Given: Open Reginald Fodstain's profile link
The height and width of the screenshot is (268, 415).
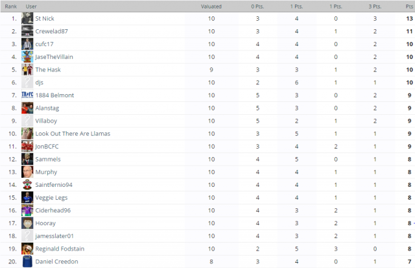Looking at the screenshot, I should [x=60, y=249].
